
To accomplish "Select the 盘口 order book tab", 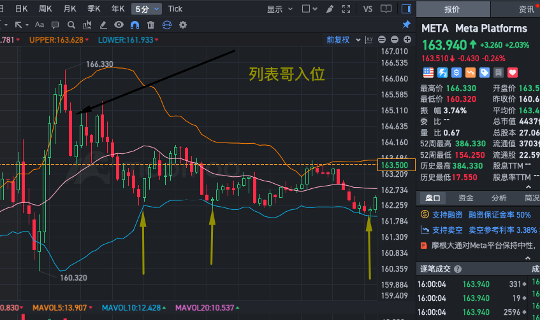I will click(x=432, y=198).
